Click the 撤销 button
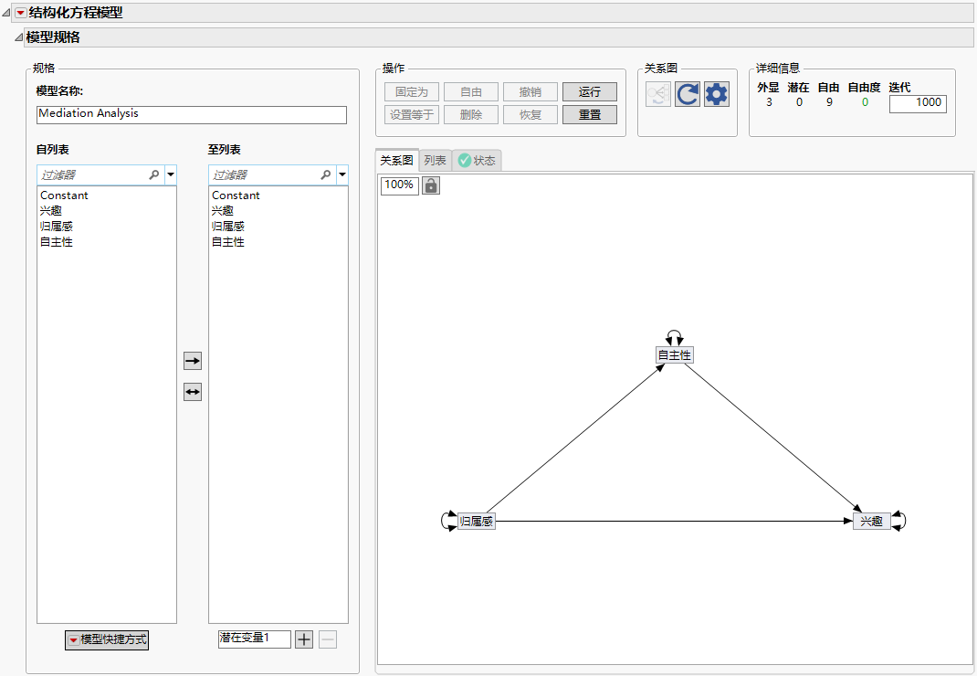This screenshot has width=977, height=676. [x=531, y=92]
